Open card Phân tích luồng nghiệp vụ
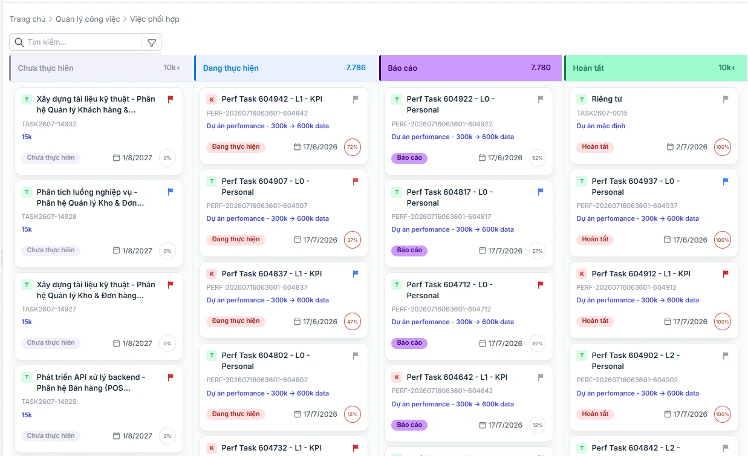The image size is (748, 456). click(x=99, y=223)
